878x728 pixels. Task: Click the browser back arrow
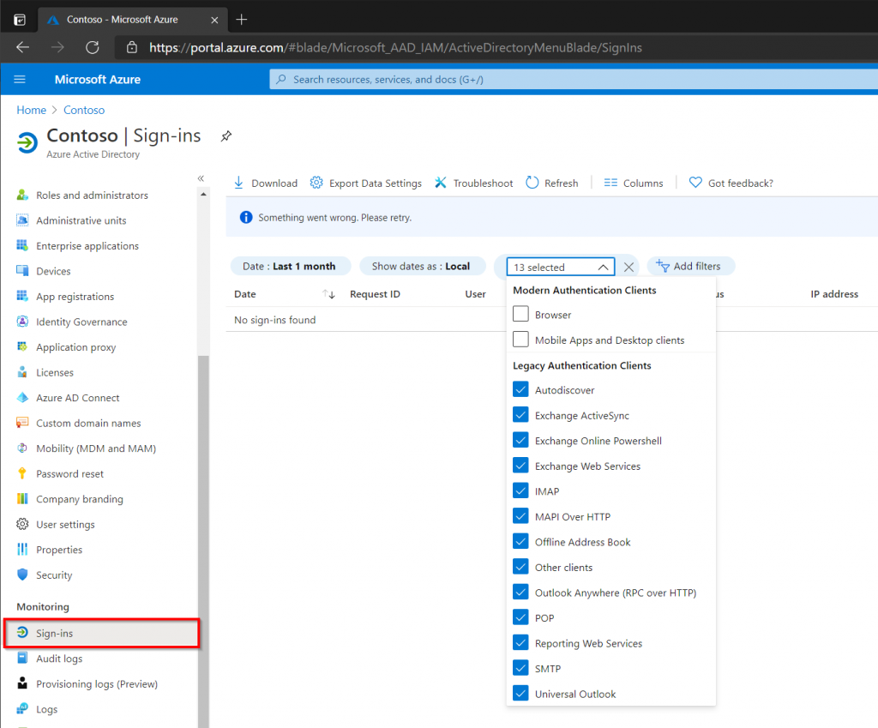pyautogui.click(x=22, y=48)
